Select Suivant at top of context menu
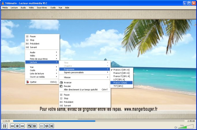This screenshot has height=130, width=197. coord(42,47)
